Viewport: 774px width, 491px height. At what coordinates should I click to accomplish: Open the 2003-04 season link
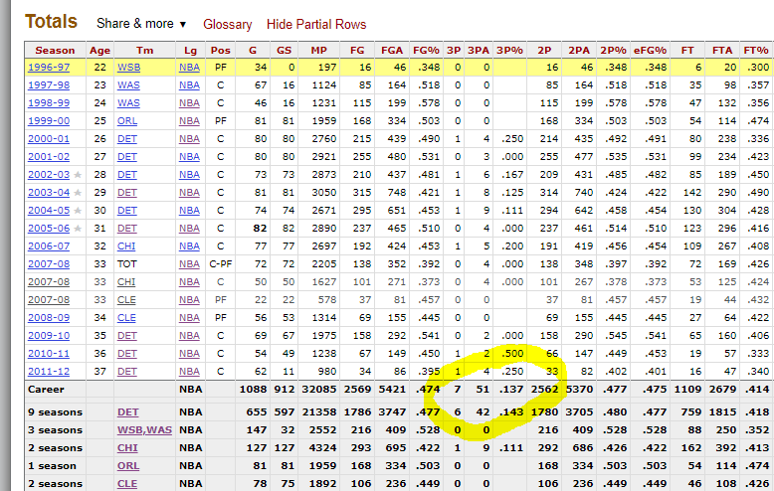49,193
